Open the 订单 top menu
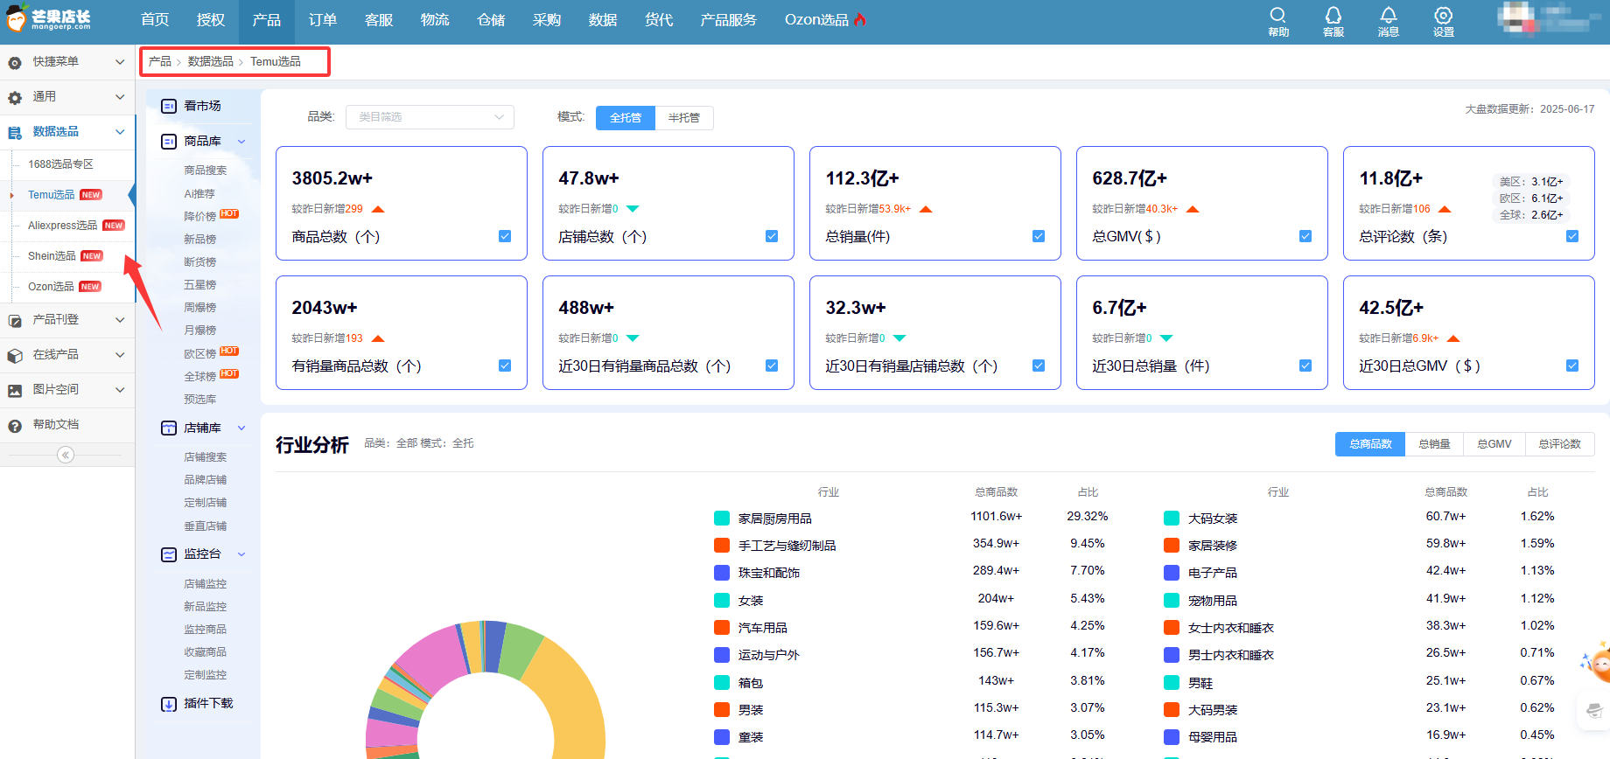 (322, 20)
